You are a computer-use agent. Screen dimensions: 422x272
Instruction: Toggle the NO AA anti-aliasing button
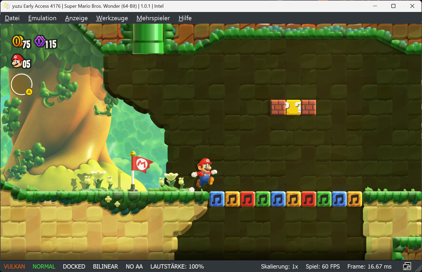pos(134,266)
